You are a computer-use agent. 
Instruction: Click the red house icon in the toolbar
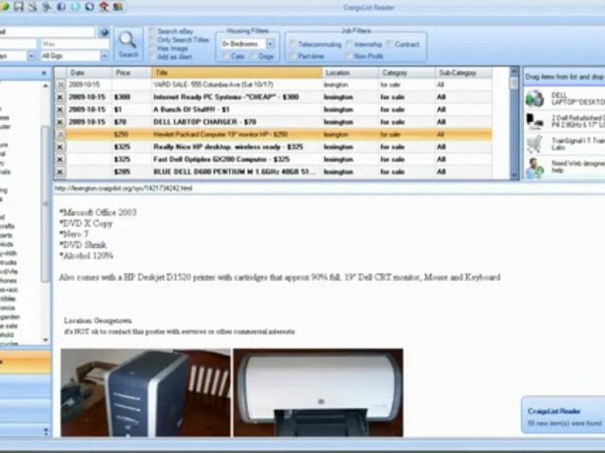103,6
